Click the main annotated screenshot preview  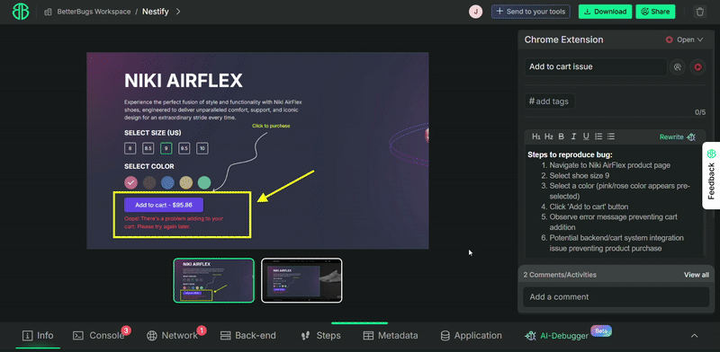[257, 151]
